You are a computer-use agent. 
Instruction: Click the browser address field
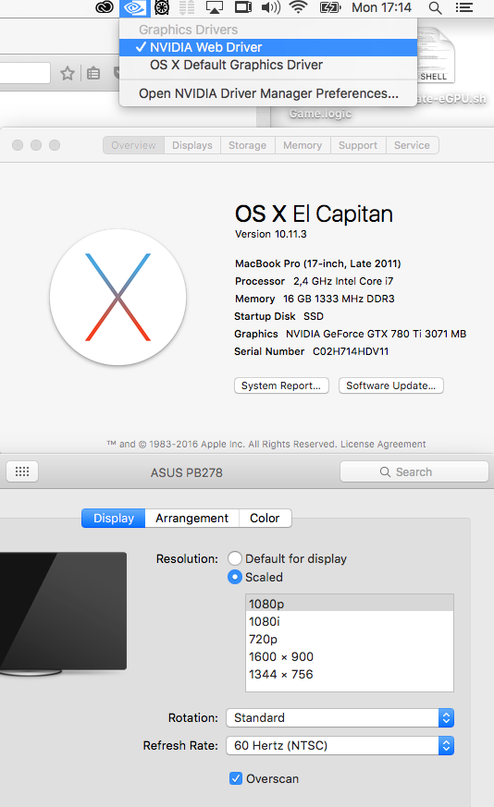[25, 73]
